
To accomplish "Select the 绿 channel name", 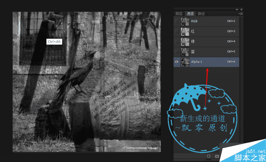I will point(193,41).
